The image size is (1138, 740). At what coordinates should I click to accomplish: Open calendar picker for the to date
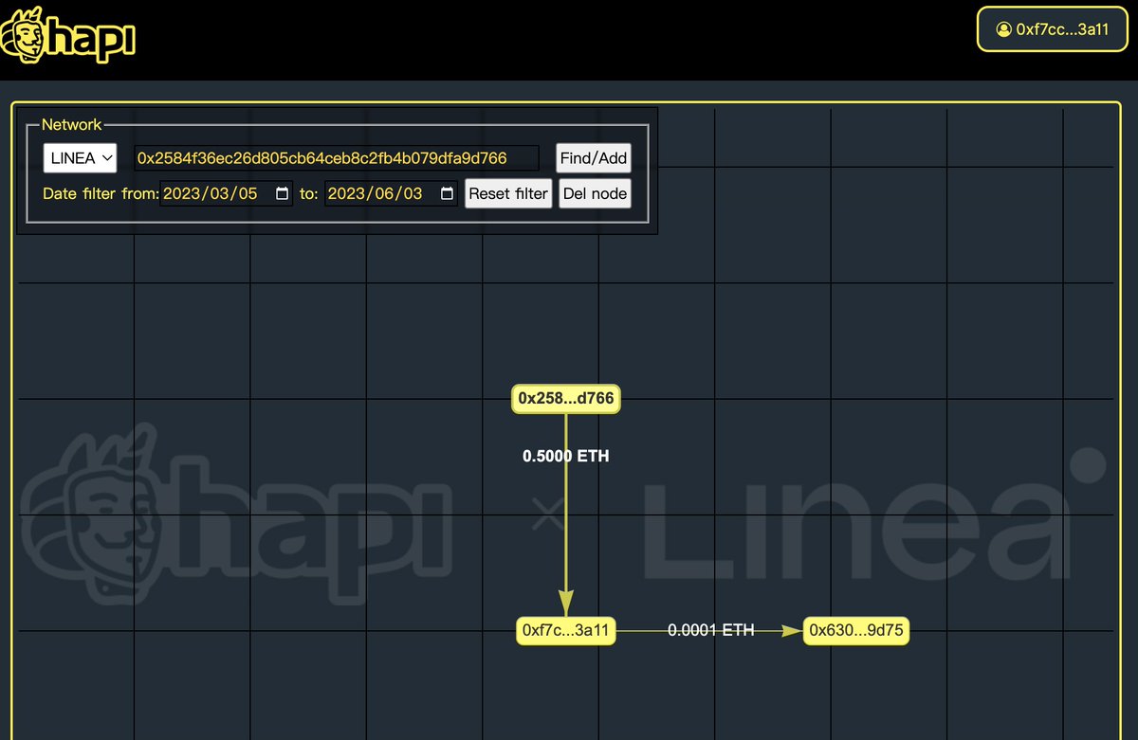[447, 193]
